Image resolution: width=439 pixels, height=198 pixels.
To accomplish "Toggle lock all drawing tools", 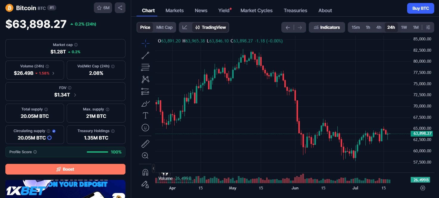I will click(x=145, y=184).
